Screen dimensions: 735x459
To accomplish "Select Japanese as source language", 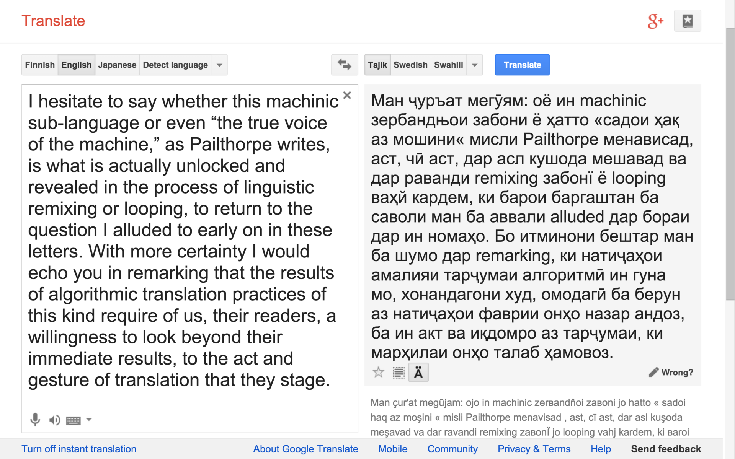I will click(x=117, y=65).
